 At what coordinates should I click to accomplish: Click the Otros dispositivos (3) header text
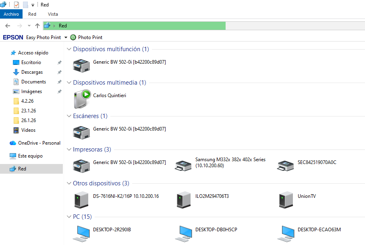[x=101, y=183]
